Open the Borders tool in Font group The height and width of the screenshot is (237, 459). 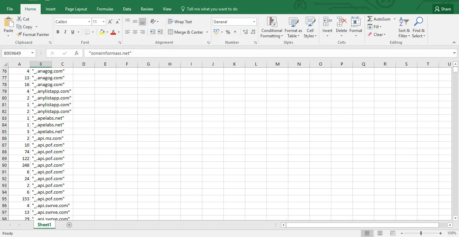(87, 32)
